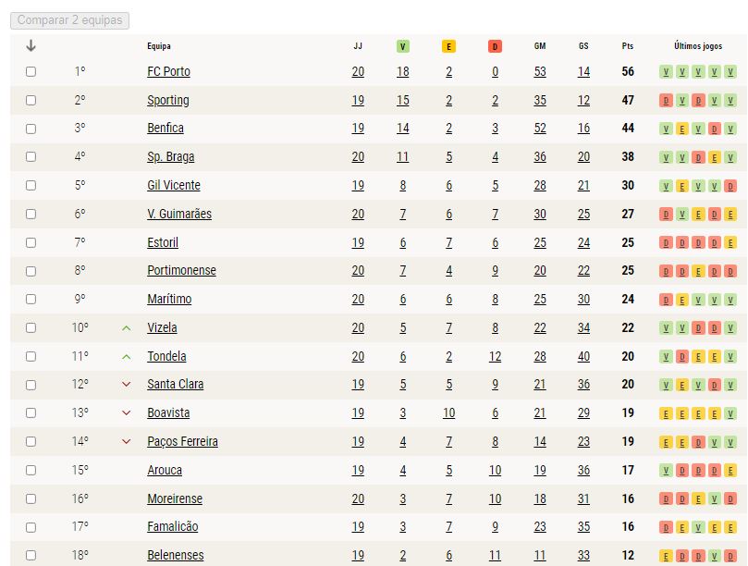Tick the checkbox for FC Porto
The height and width of the screenshot is (566, 748).
tap(31, 71)
